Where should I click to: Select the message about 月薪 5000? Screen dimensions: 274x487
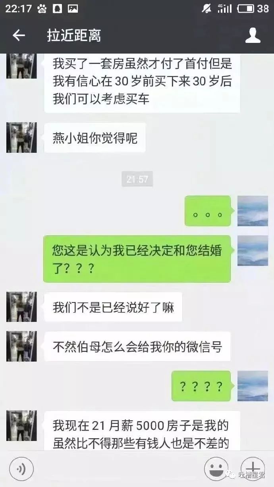[x=142, y=431]
